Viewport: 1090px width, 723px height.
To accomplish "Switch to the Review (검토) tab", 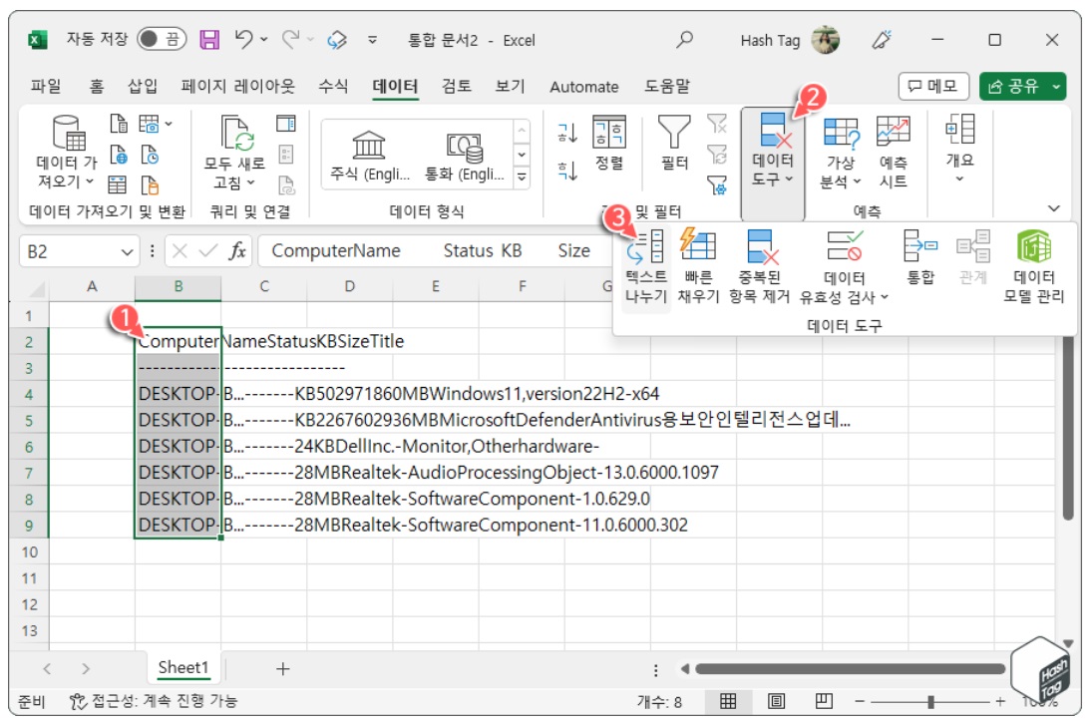I will click(x=456, y=86).
